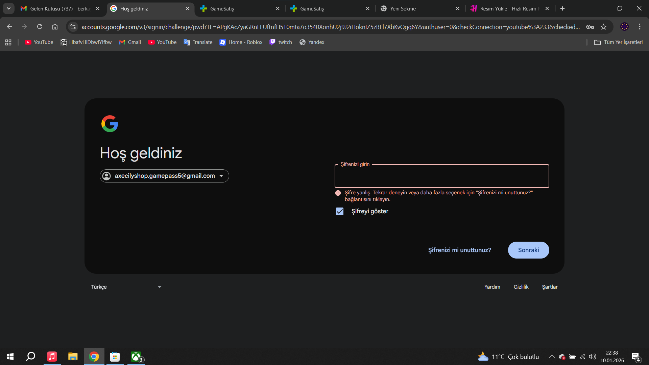Viewport: 649px width, 365px height.
Task: Show hidden system tray icons
Action: click(552, 357)
